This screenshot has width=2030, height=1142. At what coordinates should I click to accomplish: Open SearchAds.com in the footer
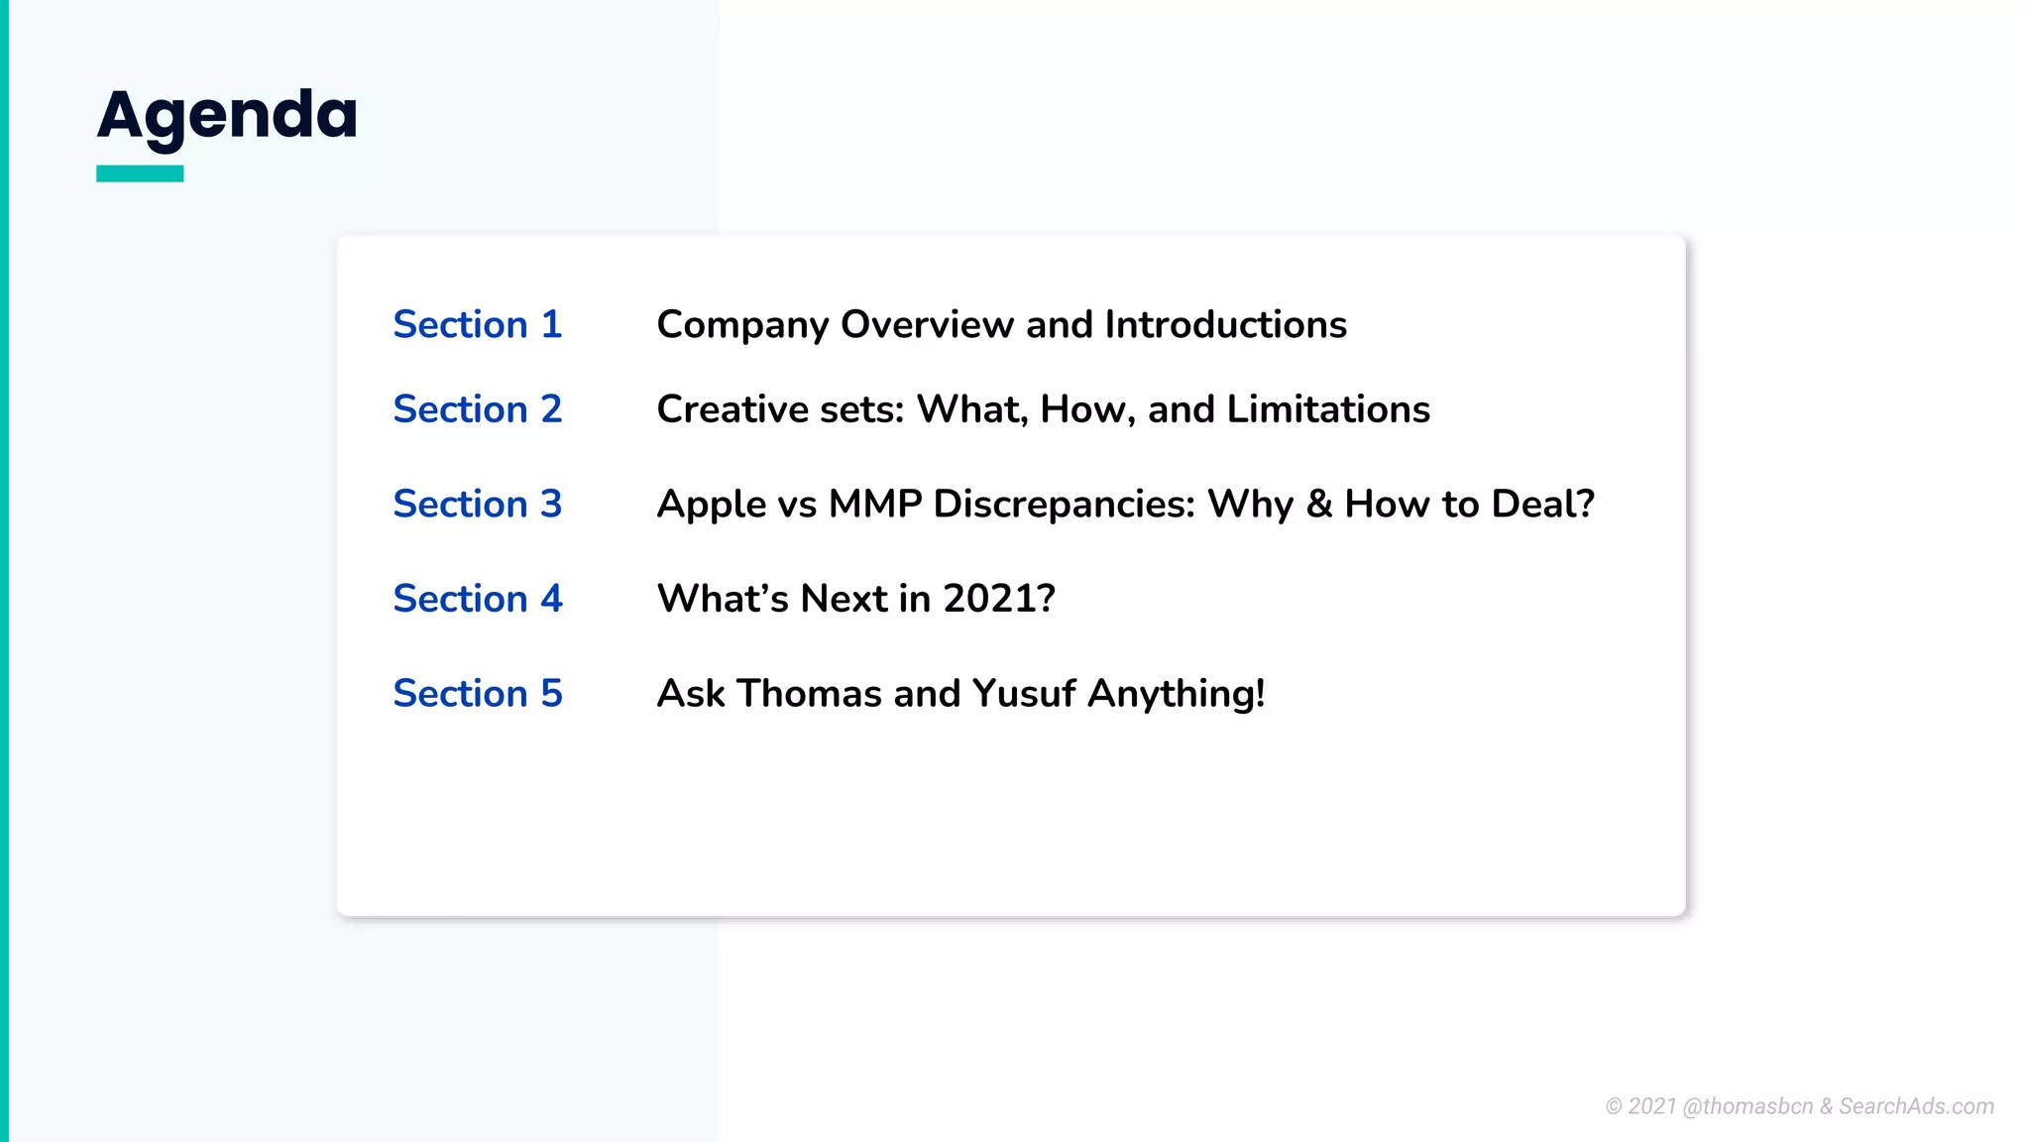pos(1916,1106)
